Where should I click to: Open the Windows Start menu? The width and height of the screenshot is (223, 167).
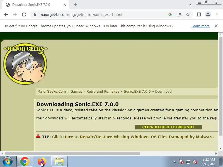click(8, 162)
